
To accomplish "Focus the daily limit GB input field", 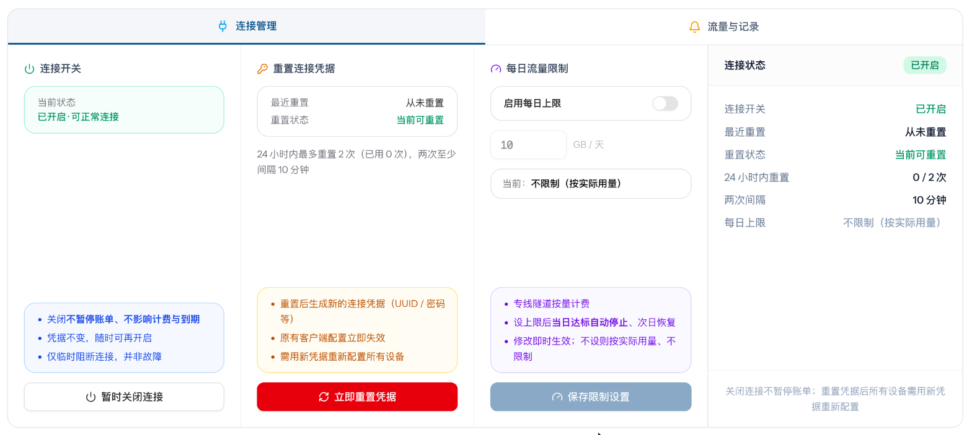I will click(528, 145).
